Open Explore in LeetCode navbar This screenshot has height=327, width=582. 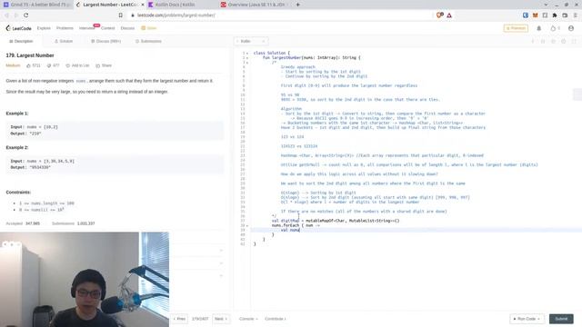(44, 28)
